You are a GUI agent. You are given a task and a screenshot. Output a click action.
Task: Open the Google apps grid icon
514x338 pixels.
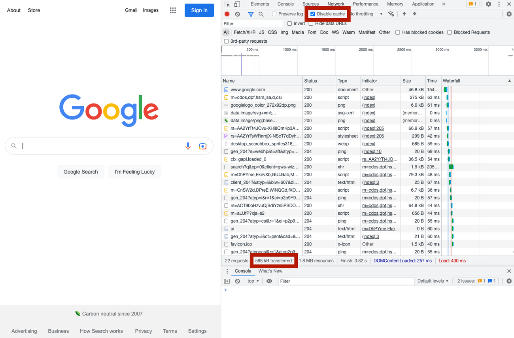(173, 10)
